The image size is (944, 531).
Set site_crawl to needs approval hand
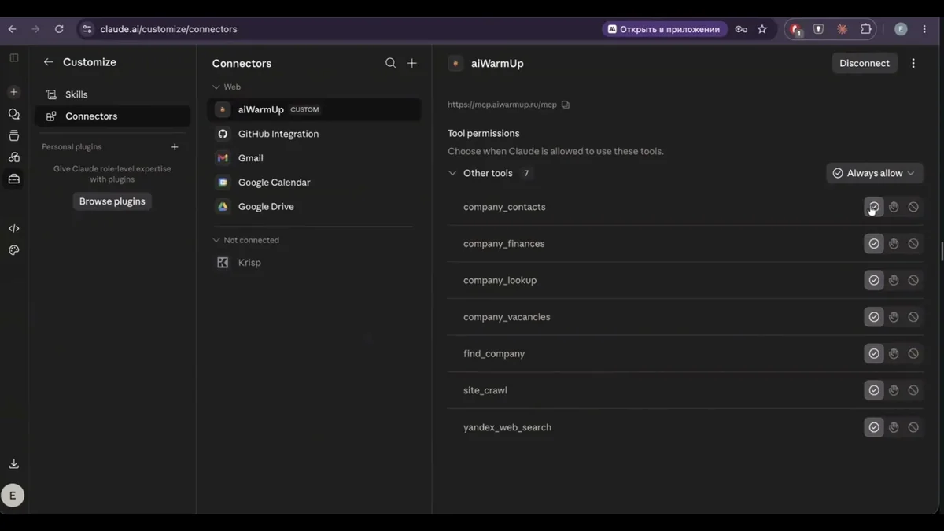coord(894,390)
